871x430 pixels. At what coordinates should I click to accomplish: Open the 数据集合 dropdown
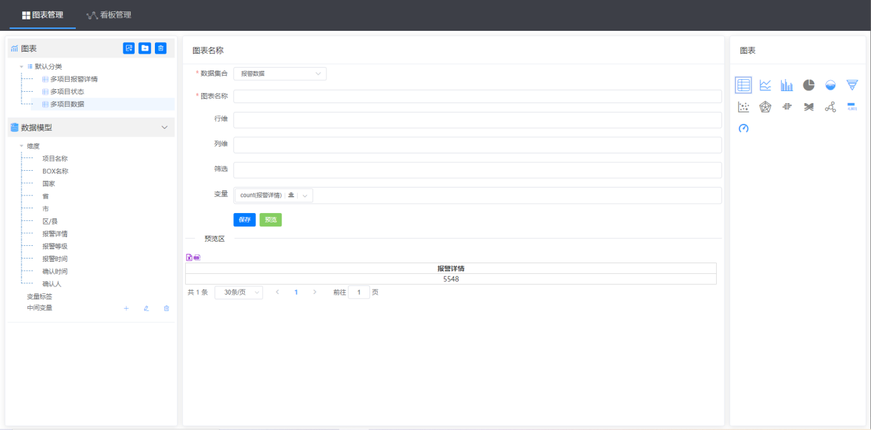pyautogui.click(x=280, y=74)
